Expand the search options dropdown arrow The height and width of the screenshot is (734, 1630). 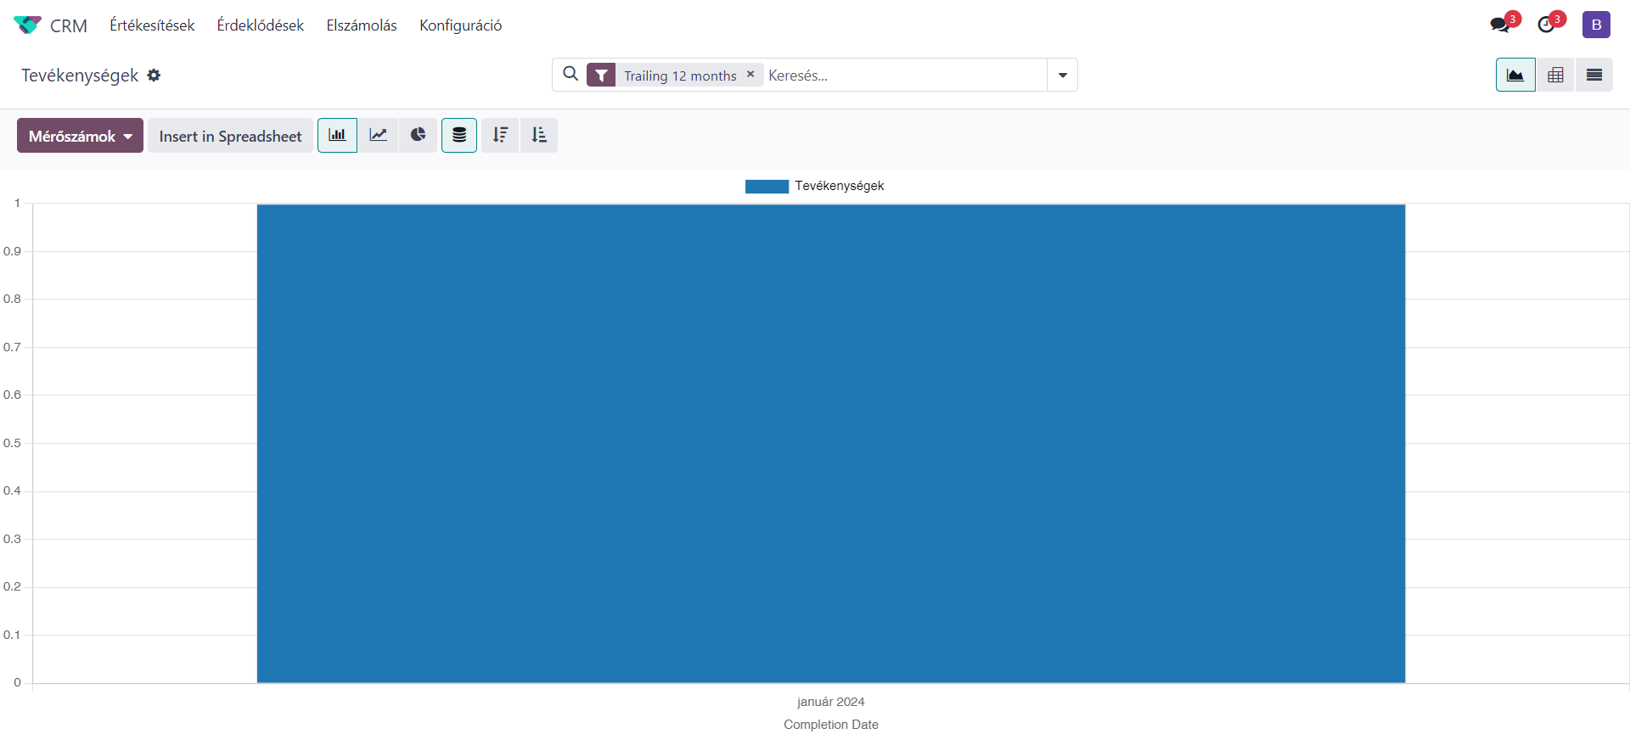coord(1062,75)
